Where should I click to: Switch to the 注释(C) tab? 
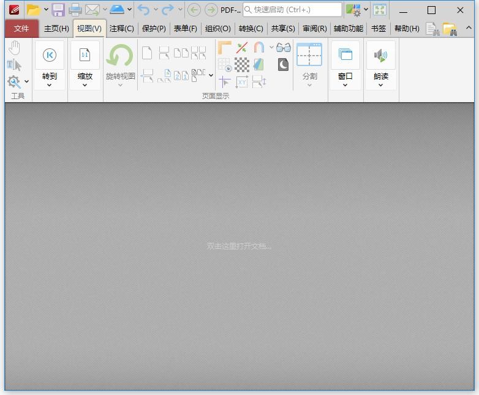tap(121, 29)
